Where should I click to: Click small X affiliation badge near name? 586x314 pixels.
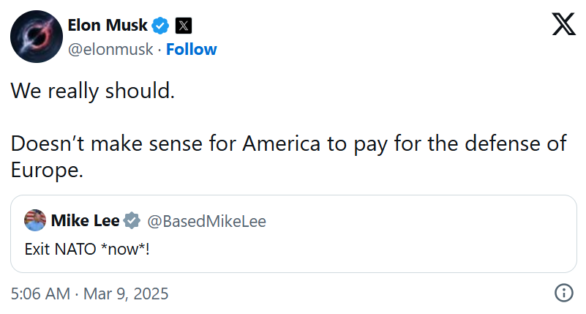pyautogui.click(x=184, y=26)
